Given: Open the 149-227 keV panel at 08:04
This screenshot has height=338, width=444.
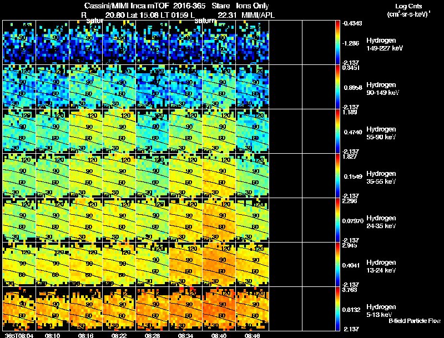Looking at the screenshot, I should pyautogui.click(x=19, y=43).
